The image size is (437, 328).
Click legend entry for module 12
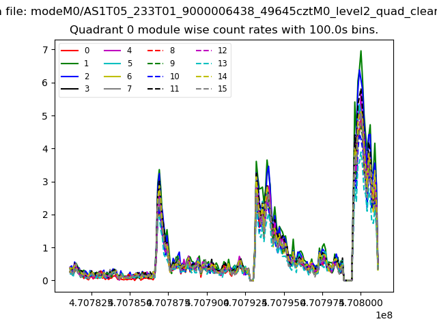pos(212,51)
